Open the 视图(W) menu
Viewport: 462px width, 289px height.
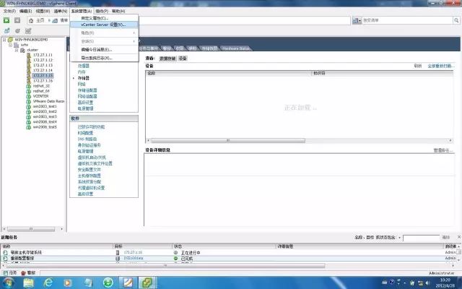pos(43,11)
